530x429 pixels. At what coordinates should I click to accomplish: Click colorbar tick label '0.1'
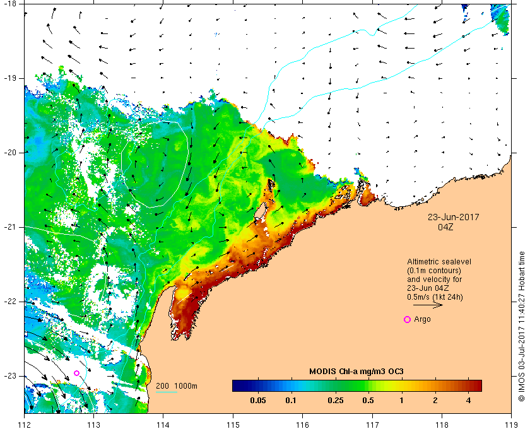coord(291,401)
